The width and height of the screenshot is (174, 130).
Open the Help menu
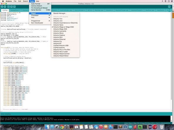point(37,1)
